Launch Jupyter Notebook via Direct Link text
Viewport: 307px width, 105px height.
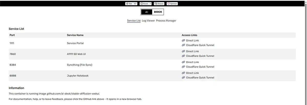[192, 73]
